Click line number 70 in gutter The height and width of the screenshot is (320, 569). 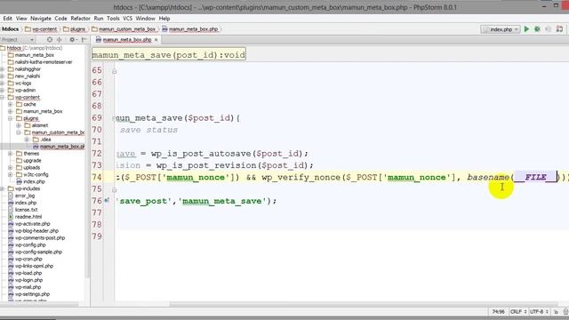coord(97,130)
